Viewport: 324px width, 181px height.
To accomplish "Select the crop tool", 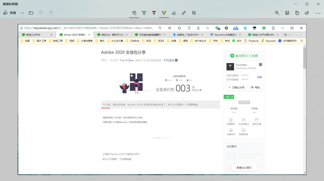I will (194, 13).
